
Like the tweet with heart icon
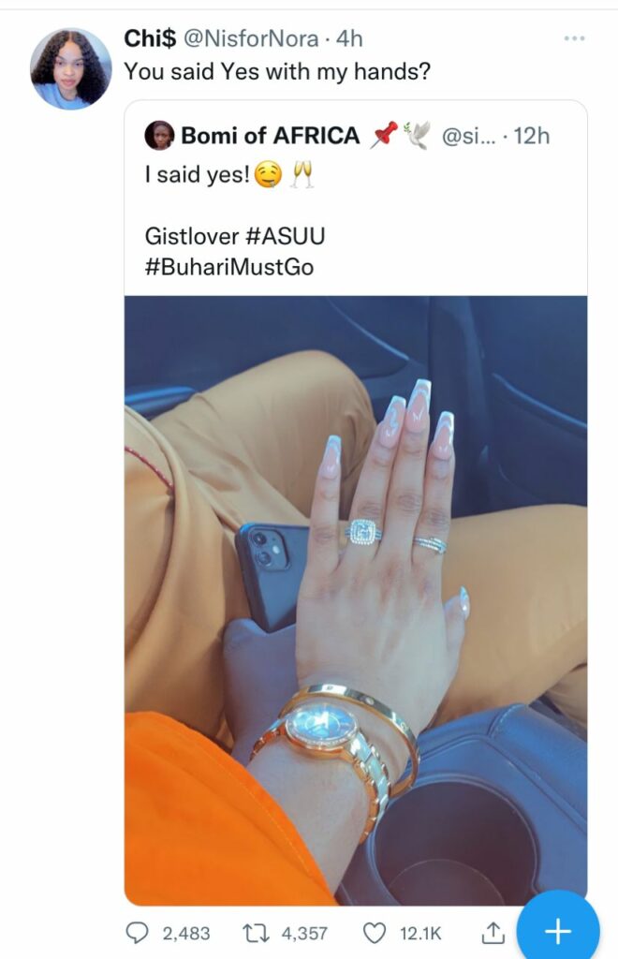(375, 933)
